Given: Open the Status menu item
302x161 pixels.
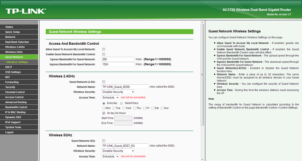Looking at the screenshot, I should (x=9, y=27).
